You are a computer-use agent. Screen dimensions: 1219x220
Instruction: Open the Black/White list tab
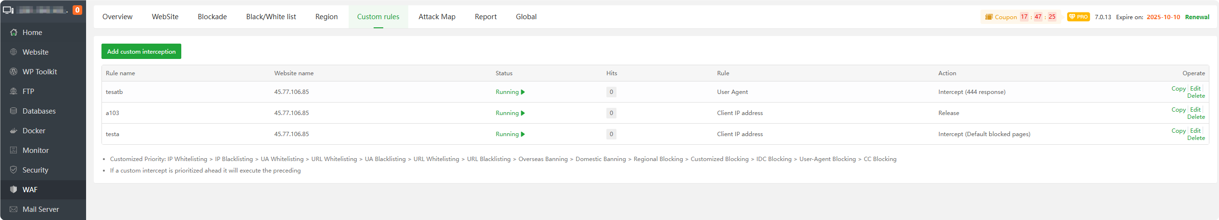pos(271,17)
